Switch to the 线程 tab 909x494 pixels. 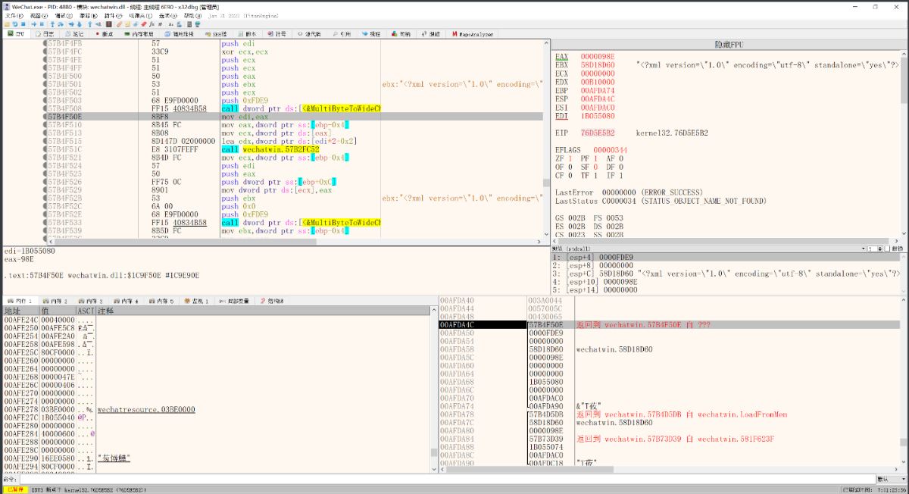tap(371, 34)
